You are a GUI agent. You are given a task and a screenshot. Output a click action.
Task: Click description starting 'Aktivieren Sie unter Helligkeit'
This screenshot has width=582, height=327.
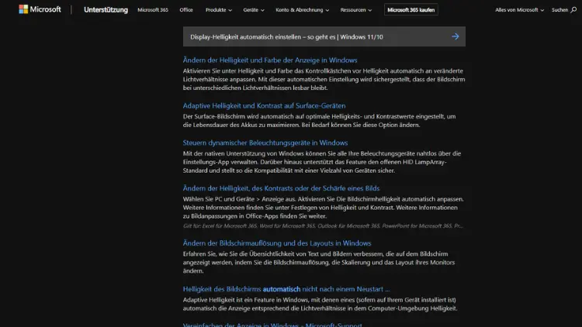(324, 79)
